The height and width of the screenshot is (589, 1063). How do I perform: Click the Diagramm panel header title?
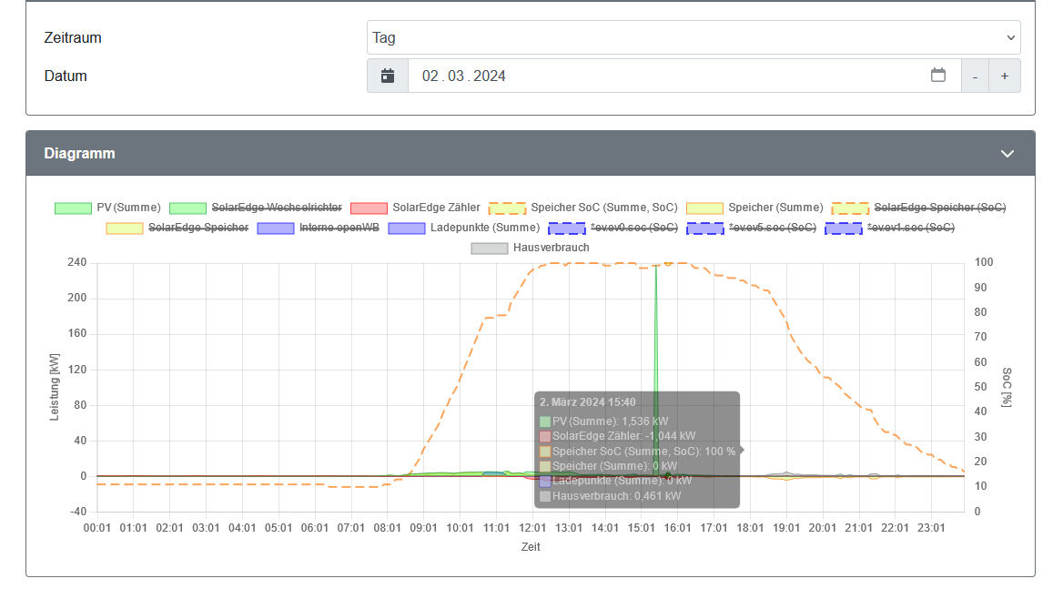click(x=80, y=154)
